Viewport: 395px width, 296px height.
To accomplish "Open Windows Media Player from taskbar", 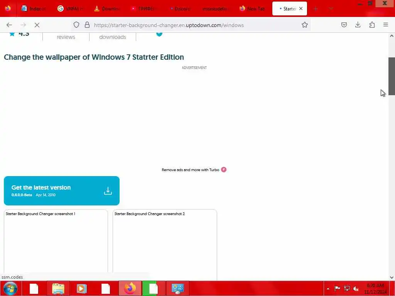I will 81,288.
